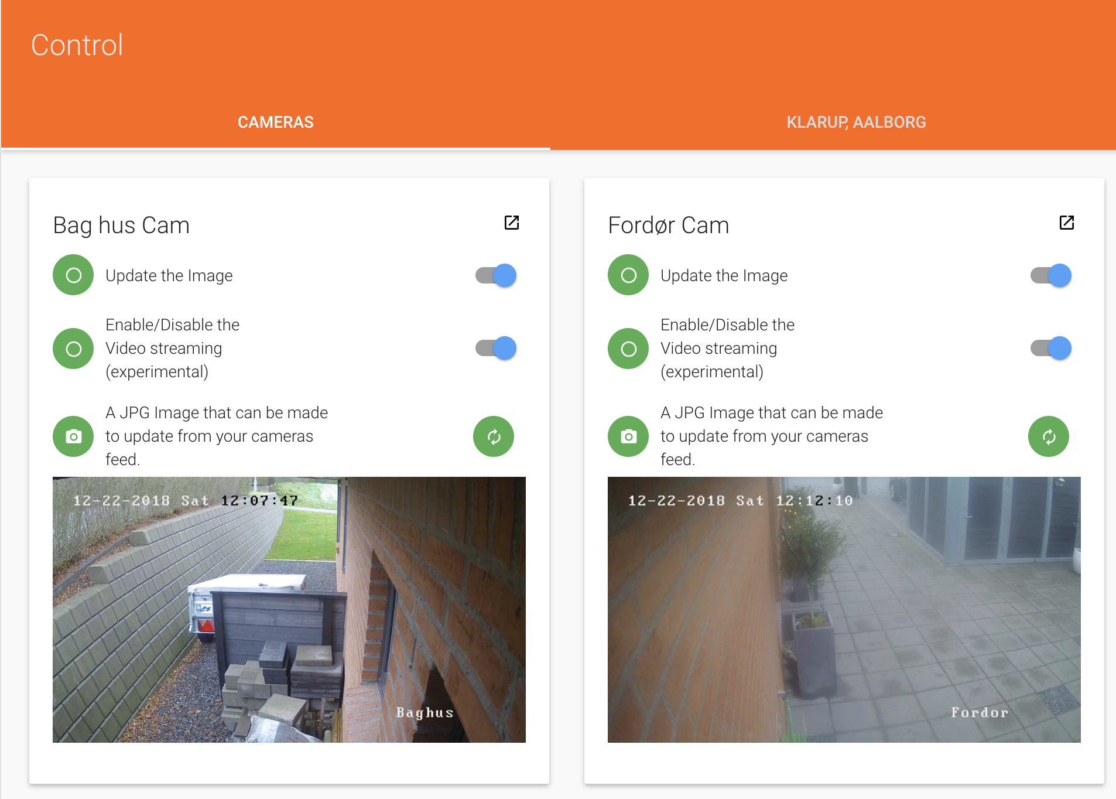Click green circle icon beside Fordør Update the Image
The image size is (1116, 799).
[x=628, y=275]
